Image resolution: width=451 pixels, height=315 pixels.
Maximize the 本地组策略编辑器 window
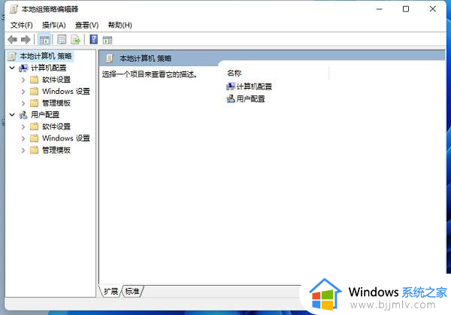tap(406, 9)
